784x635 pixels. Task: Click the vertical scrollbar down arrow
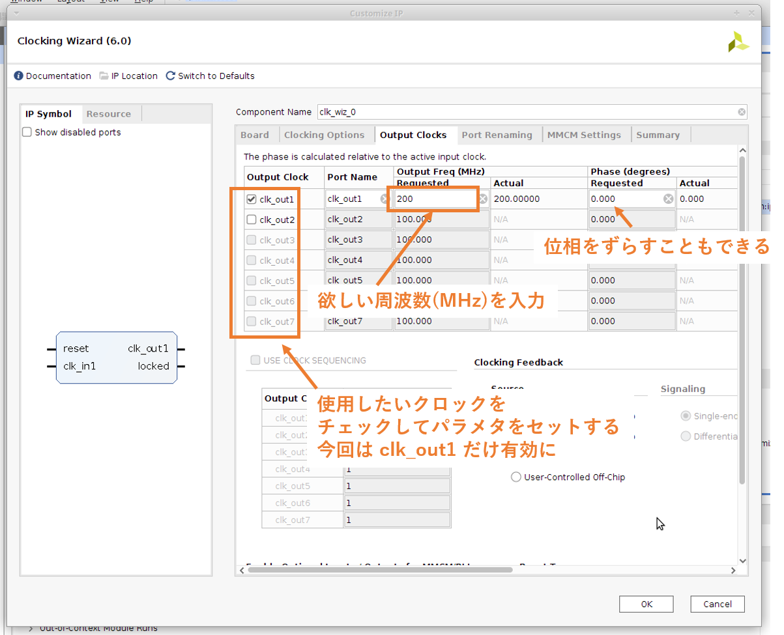742,560
